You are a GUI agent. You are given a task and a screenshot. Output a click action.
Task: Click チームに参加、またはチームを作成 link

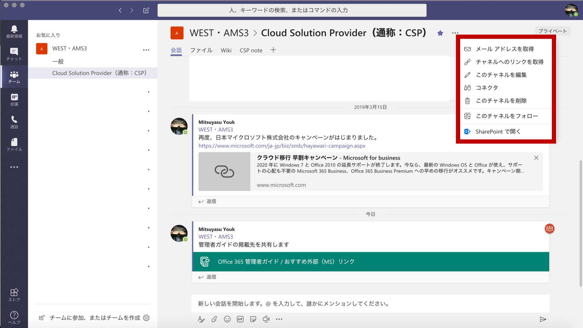click(x=95, y=318)
